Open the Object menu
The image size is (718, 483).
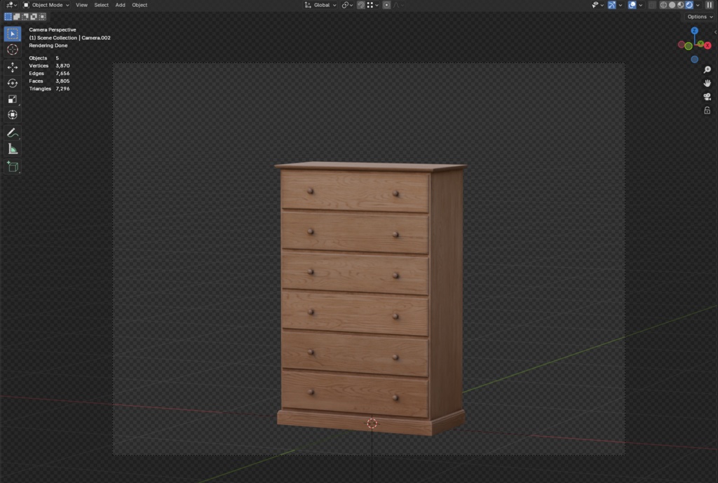[140, 5]
